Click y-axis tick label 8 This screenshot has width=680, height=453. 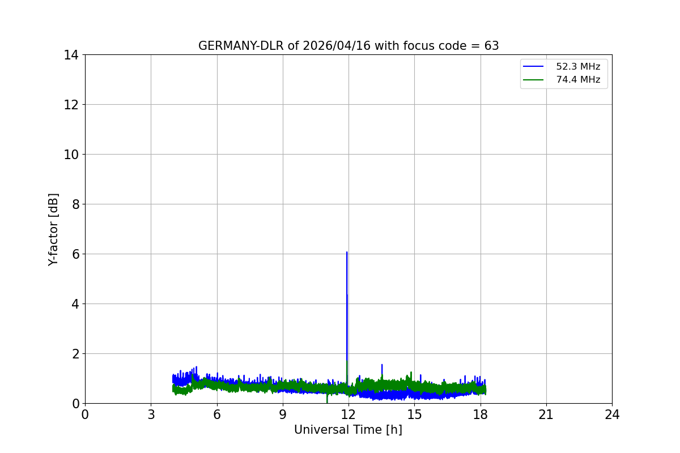click(x=75, y=204)
